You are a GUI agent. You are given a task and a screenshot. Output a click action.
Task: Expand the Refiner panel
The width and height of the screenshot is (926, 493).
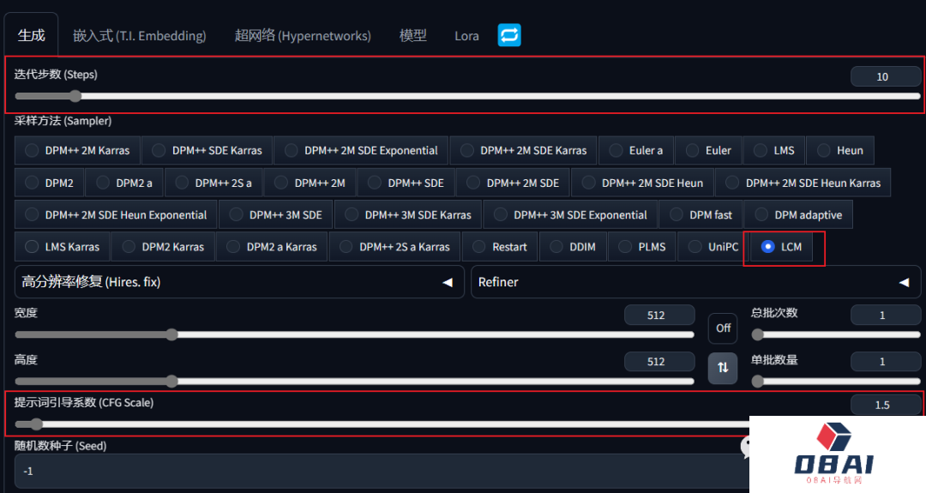[x=694, y=282]
